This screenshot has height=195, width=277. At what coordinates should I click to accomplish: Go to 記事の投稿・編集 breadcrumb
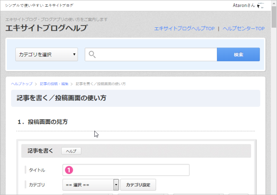pyautogui.click(x=54, y=84)
